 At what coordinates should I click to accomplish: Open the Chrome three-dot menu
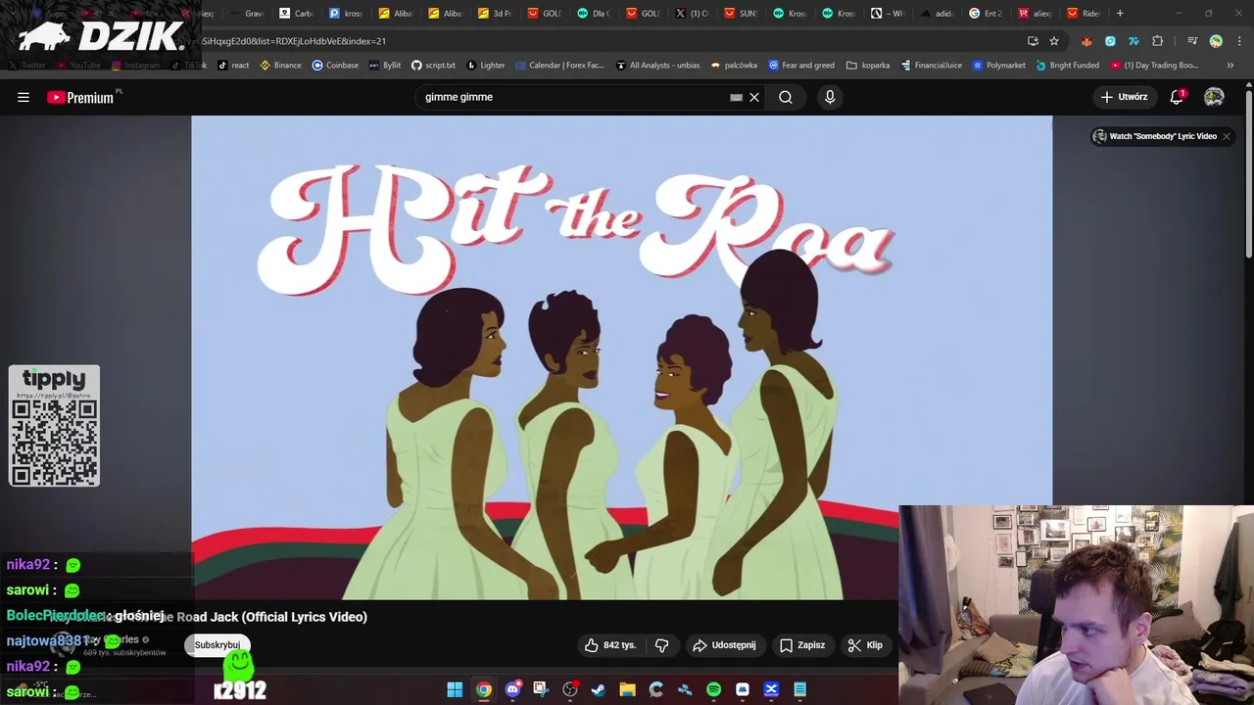pos(1238,41)
